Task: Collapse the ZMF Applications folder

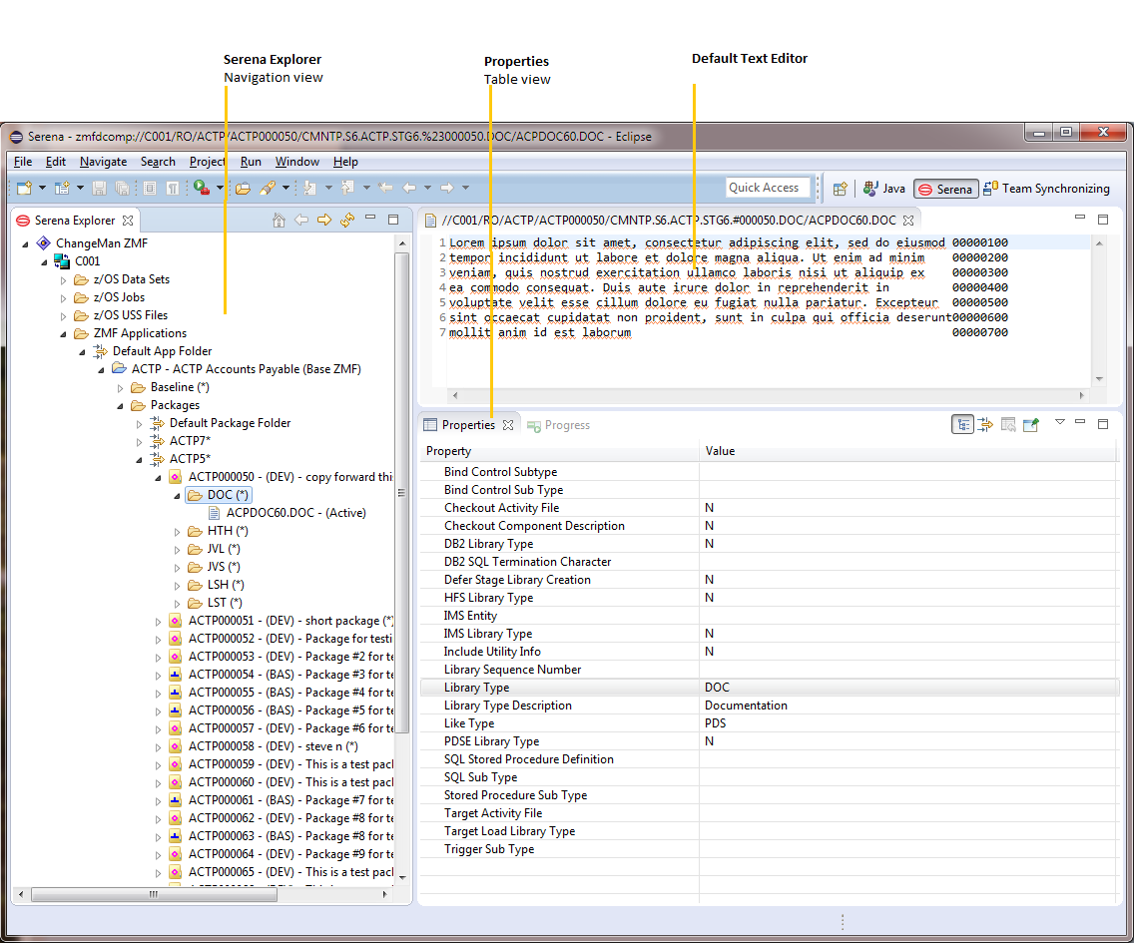Action: [x=64, y=334]
